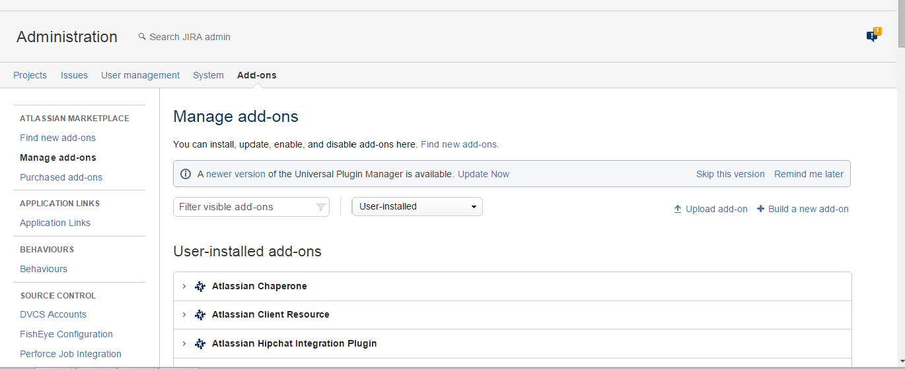Open the Issues menu
Screen dimensions: 905x369
pos(74,75)
